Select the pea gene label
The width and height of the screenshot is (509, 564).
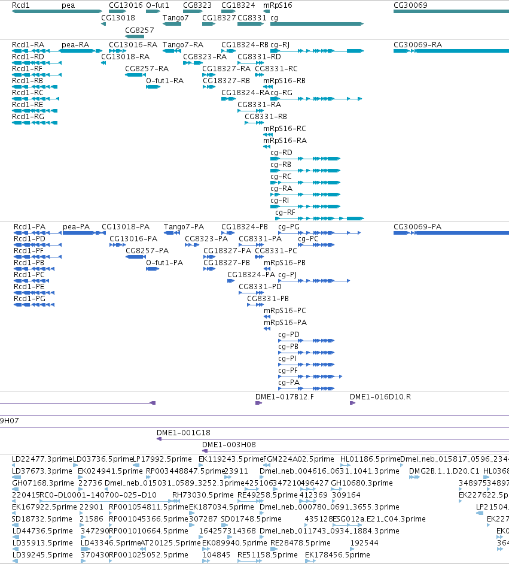click(68, 5)
